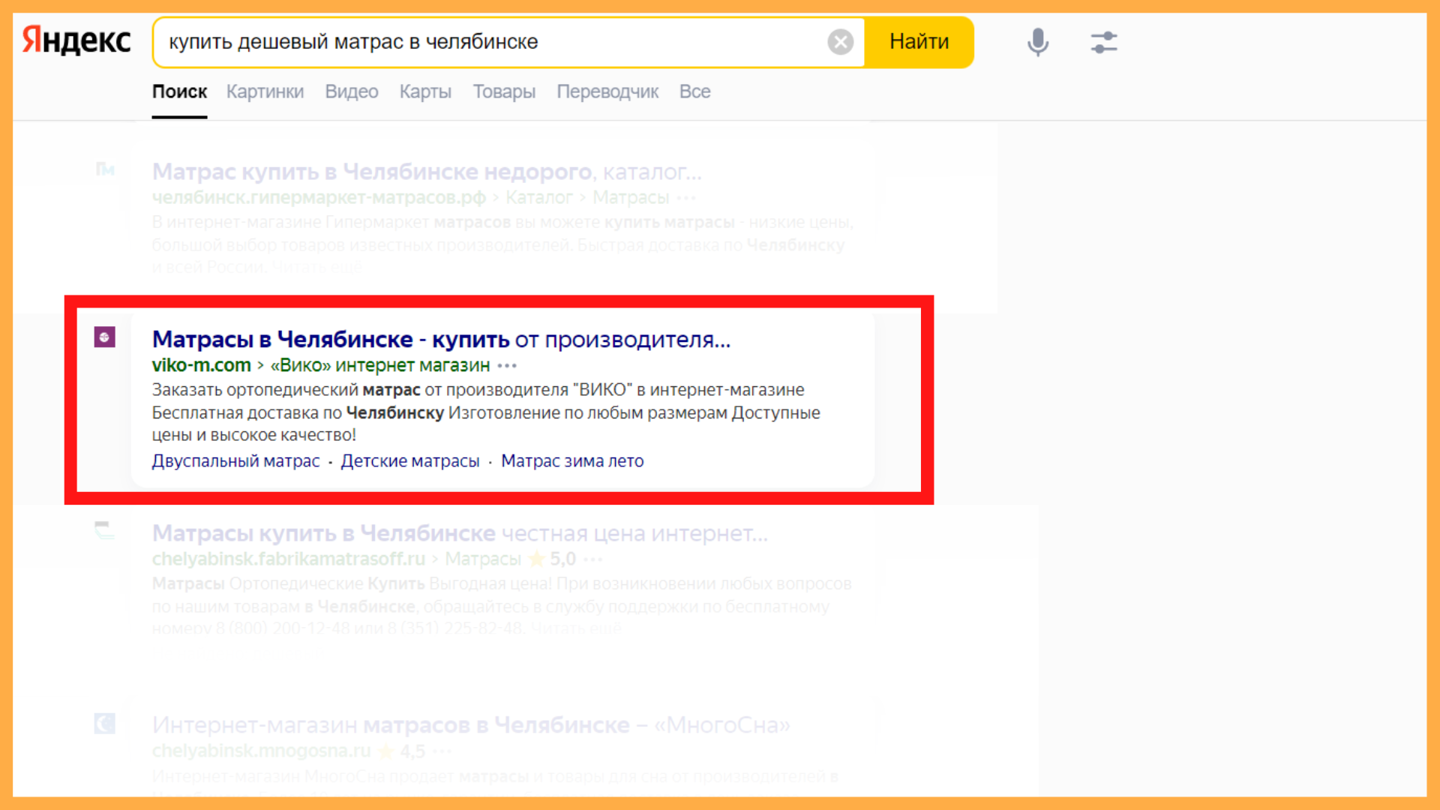Open the Все services tab
Screen dimensions: 1440x810
coord(694,91)
